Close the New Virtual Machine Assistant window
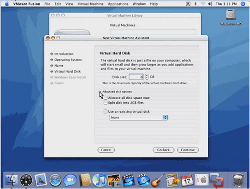Image resolution: width=250 pixels, height=189 pixels. 48,38
